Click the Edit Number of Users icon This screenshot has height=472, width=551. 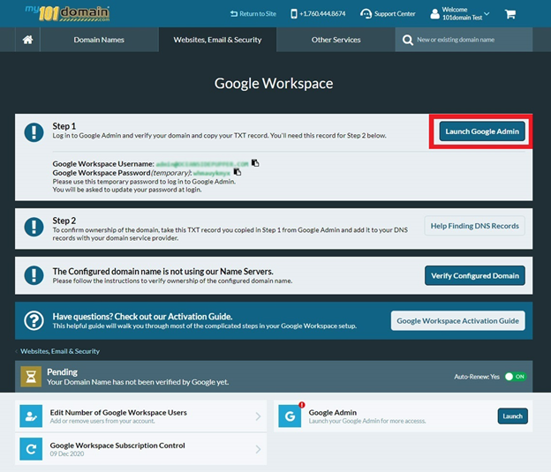click(x=32, y=416)
